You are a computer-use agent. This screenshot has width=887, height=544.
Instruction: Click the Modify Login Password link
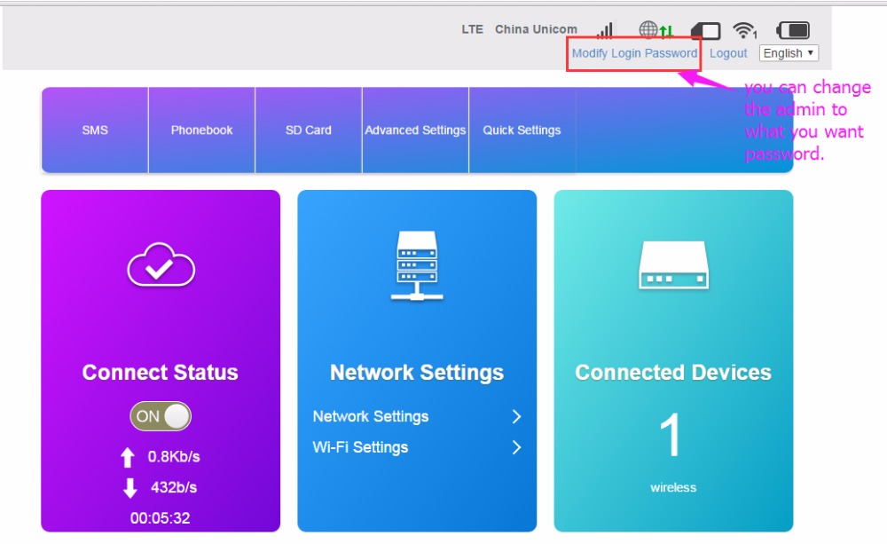click(634, 53)
